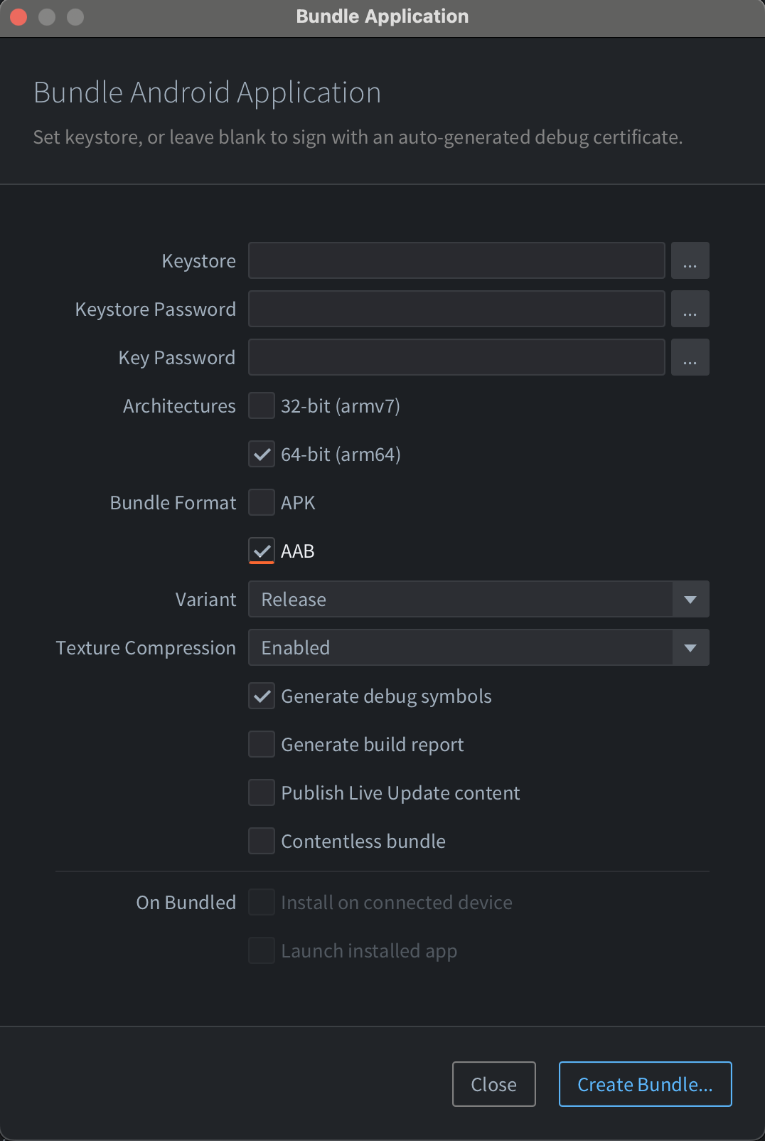Click the Keystore Password browse ellipsis button

690,309
